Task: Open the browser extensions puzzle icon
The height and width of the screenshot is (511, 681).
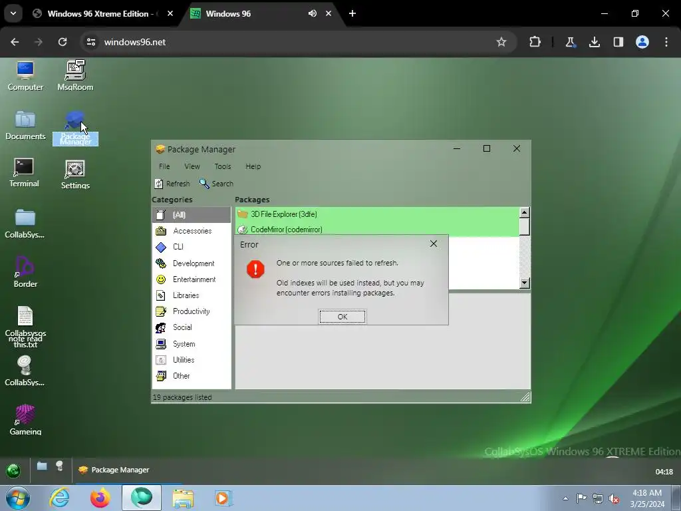Action: [x=535, y=42]
